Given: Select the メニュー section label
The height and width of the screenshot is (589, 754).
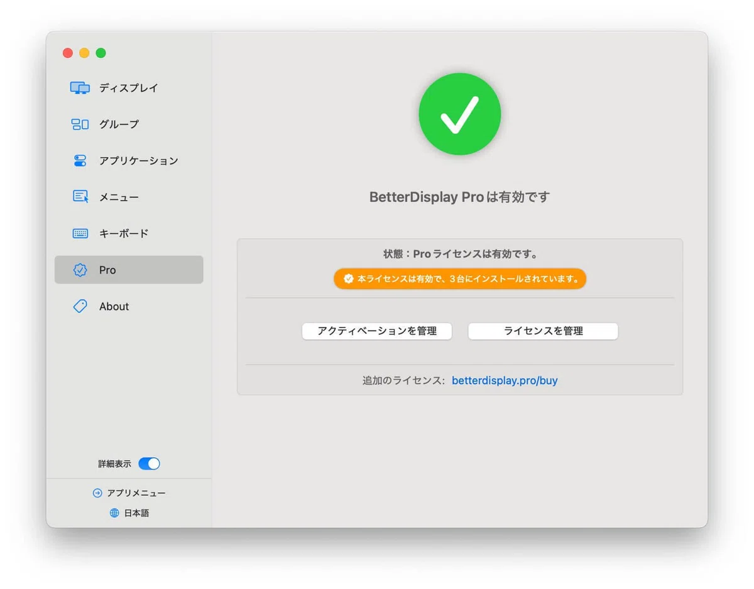Looking at the screenshot, I should pyautogui.click(x=119, y=197).
